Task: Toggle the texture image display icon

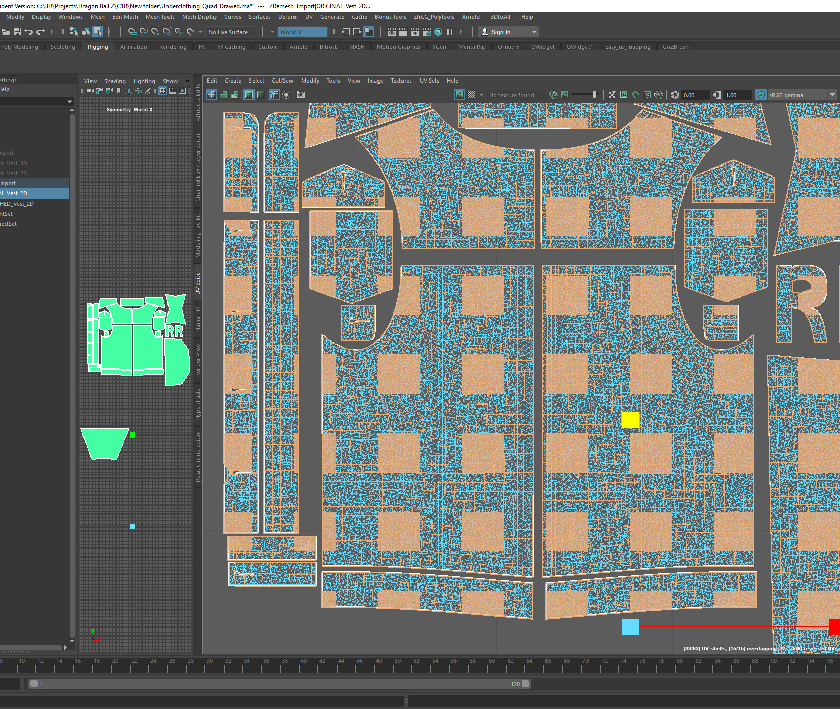Action: (x=460, y=95)
